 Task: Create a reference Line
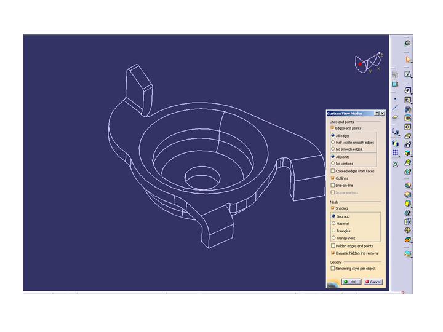[395, 108]
